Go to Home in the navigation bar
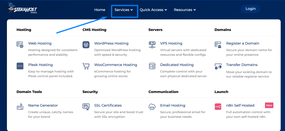285x131 pixels. click(x=100, y=10)
